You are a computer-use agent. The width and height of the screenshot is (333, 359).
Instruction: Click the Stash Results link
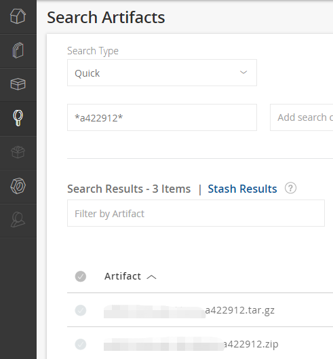(242, 189)
